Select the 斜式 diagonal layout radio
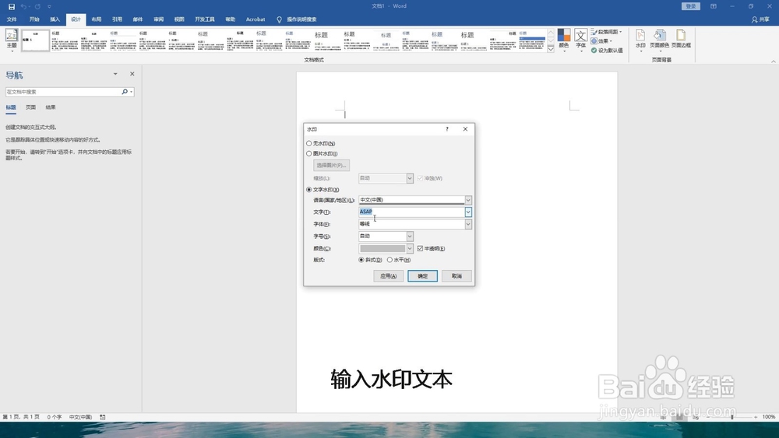The height and width of the screenshot is (438, 779). click(361, 260)
